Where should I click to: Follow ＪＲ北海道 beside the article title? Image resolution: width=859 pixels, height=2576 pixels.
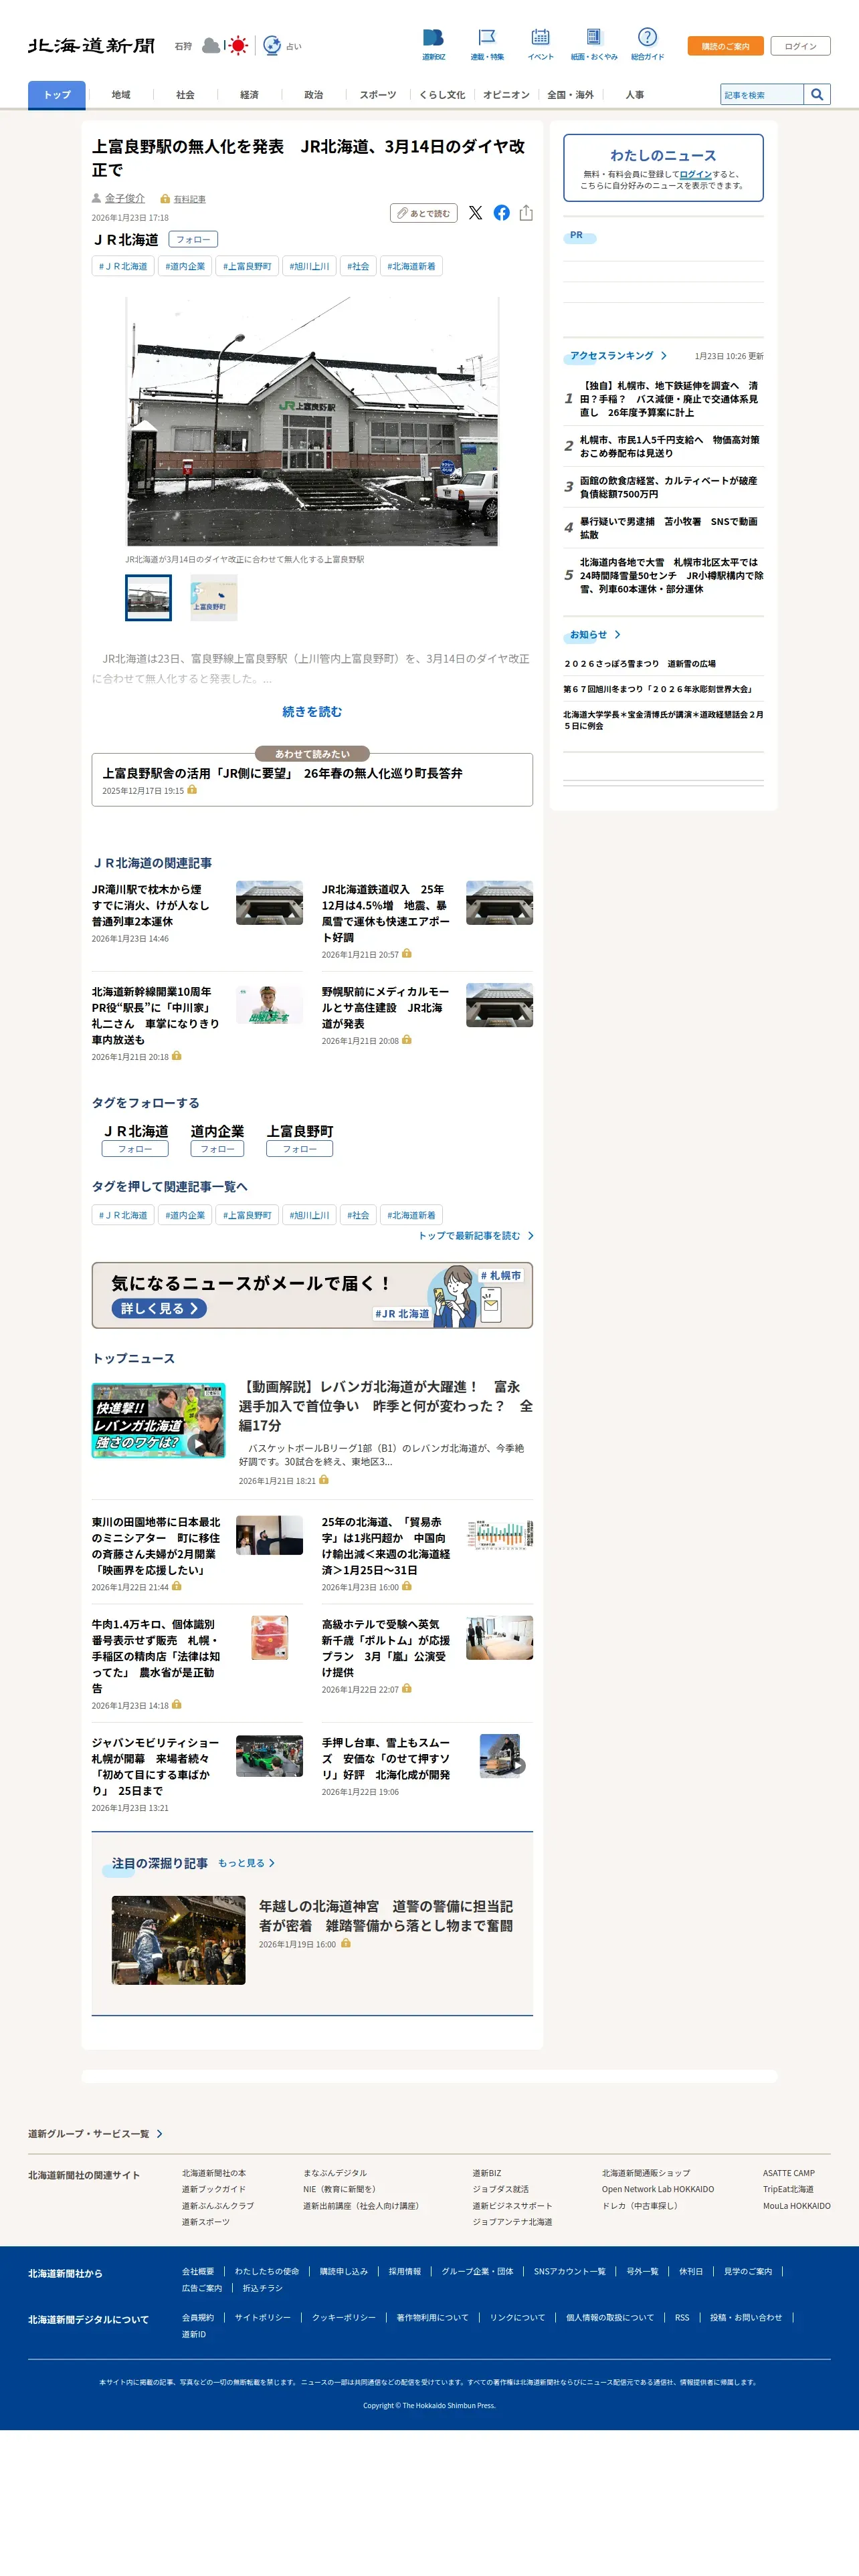193,240
